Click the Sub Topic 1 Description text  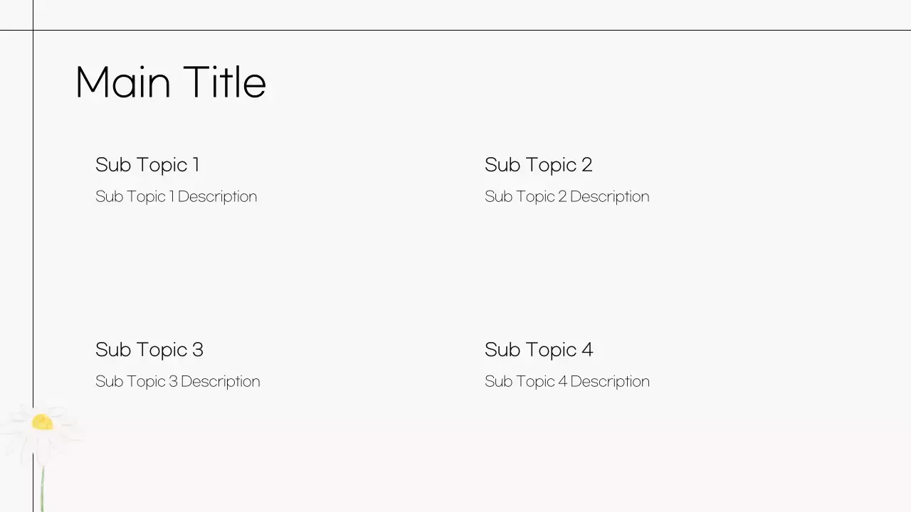[x=176, y=196]
